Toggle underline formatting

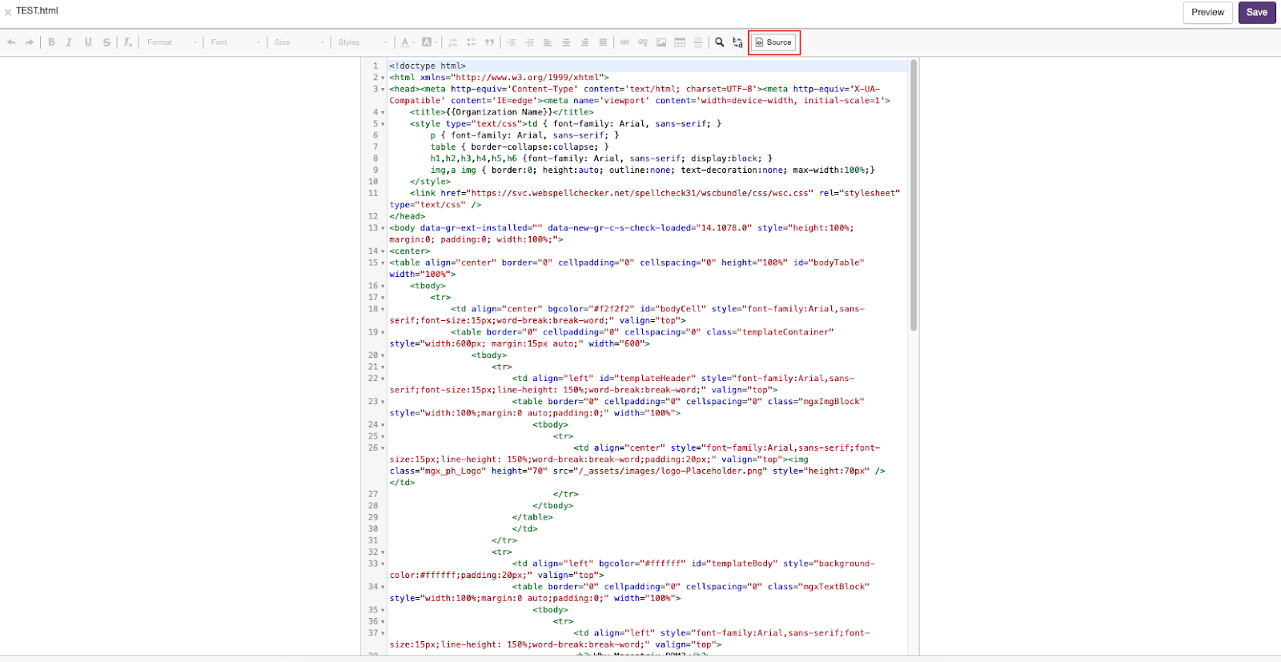pyautogui.click(x=88, y=42)
